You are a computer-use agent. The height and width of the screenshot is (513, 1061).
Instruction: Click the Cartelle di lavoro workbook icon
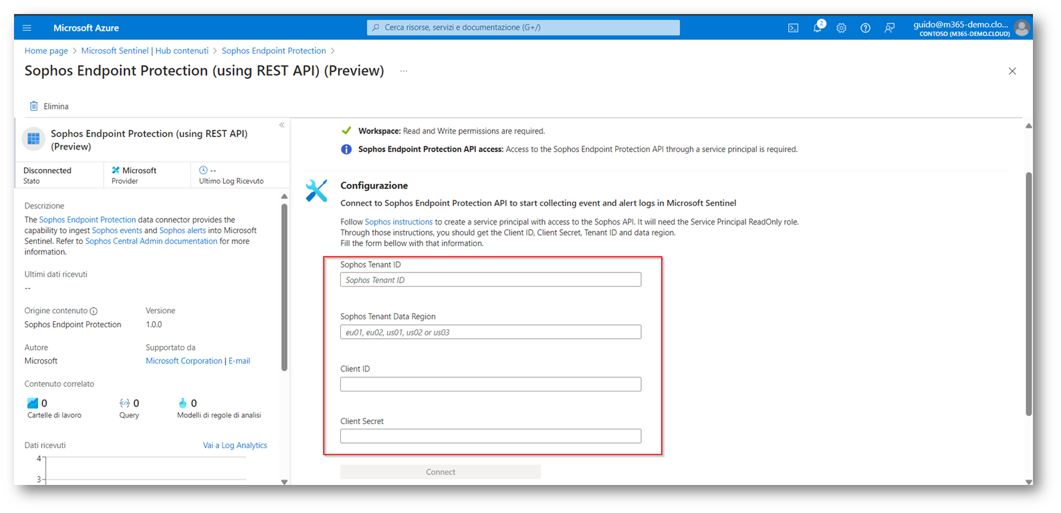click(32, 403)
